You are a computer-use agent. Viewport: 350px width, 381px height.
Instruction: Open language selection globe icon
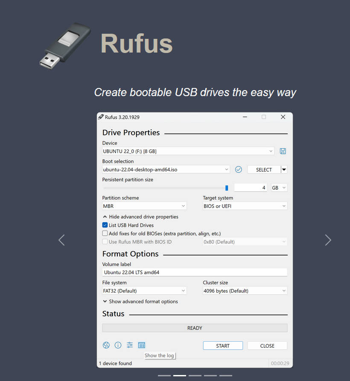pyautogui.click(x=106, y=345)
